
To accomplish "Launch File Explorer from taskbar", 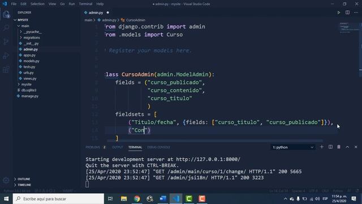I will click(124, 199).
